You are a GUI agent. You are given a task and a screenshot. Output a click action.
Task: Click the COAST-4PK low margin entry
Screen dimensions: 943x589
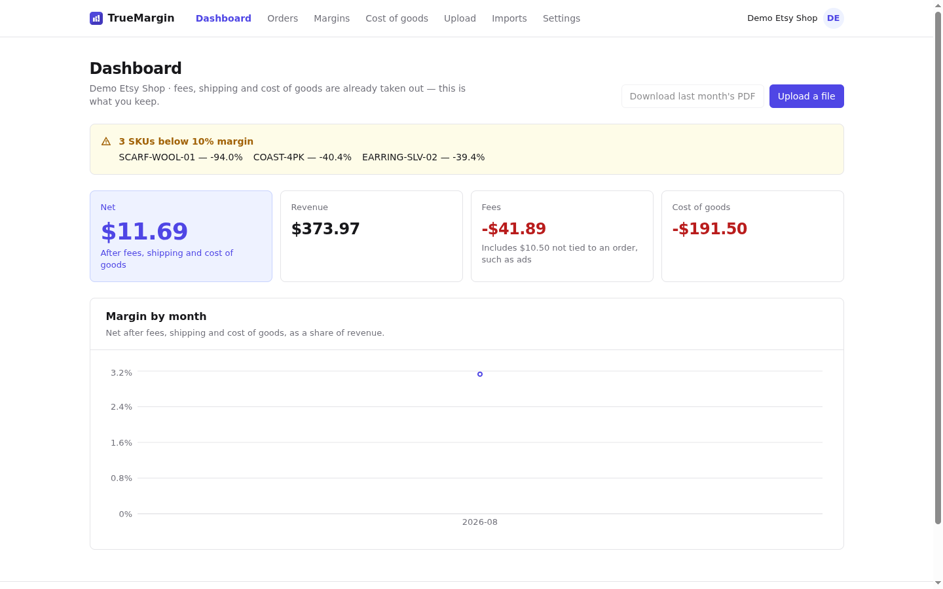point(303,157)
